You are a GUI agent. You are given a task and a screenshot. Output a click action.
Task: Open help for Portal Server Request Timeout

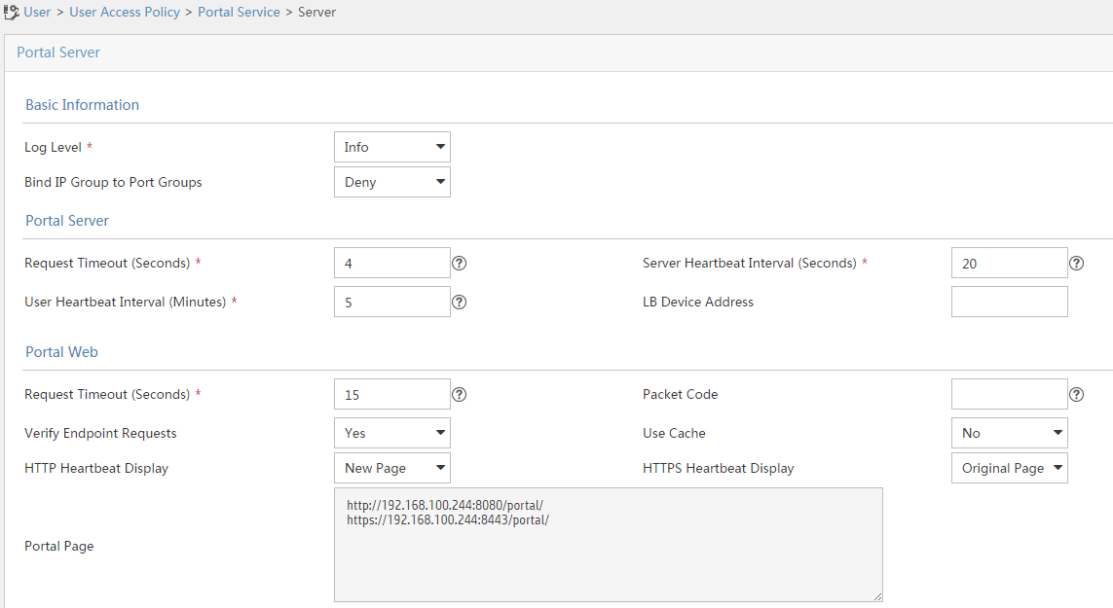tap(459, 262)
